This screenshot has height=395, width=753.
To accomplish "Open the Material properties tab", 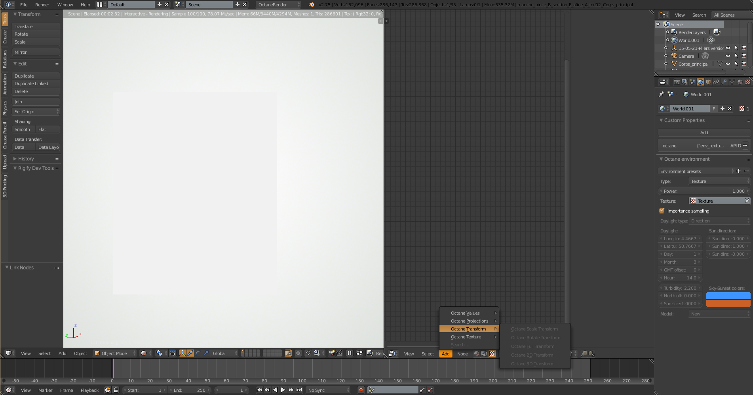I will click(x=740, y=82).
